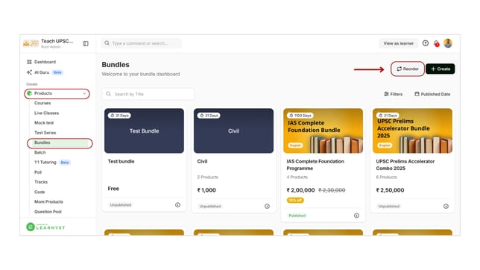Click the 'Test bundle' title text
The height and width of the screenshot is (270, 480).
click(x=121, y=162)
